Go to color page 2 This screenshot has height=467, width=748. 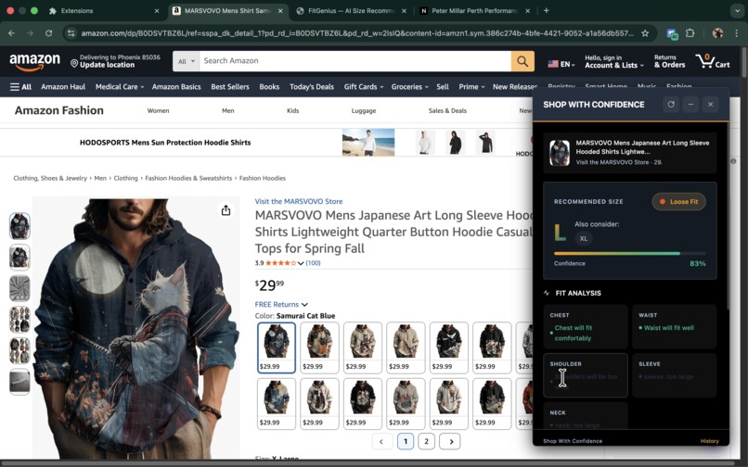pyautogui.click(x=426, y=441)
